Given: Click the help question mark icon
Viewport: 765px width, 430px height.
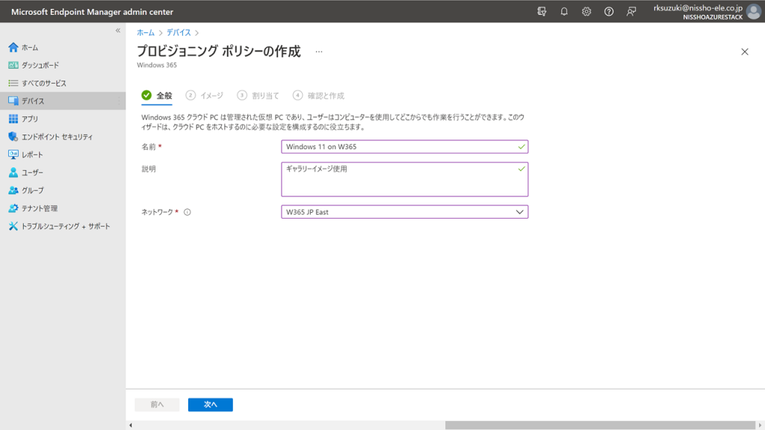Looking at the screenshot, I should pyautogui.click(x=609, y=11).
